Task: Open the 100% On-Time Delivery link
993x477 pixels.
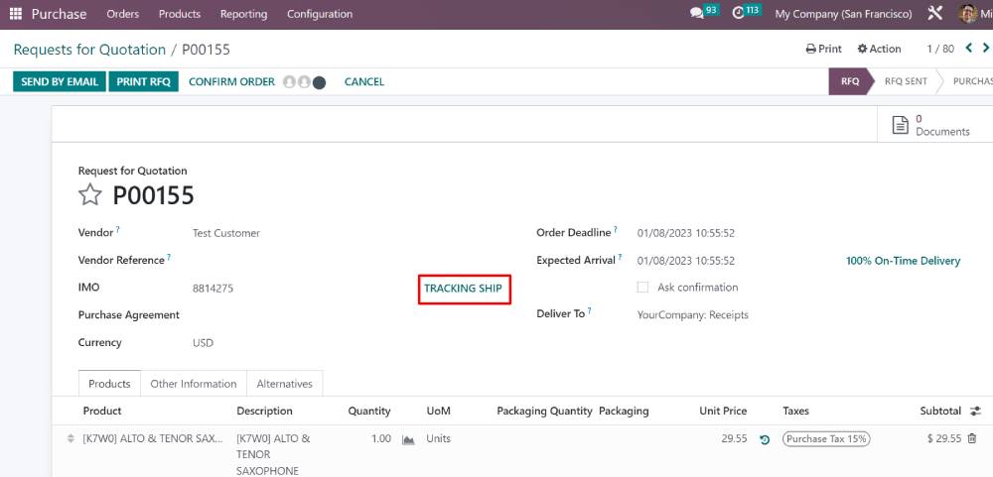Action: click(903, 261)
